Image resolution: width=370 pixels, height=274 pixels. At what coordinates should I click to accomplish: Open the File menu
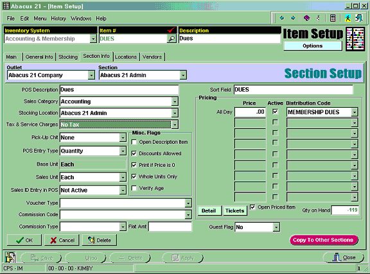pos(11,19)
